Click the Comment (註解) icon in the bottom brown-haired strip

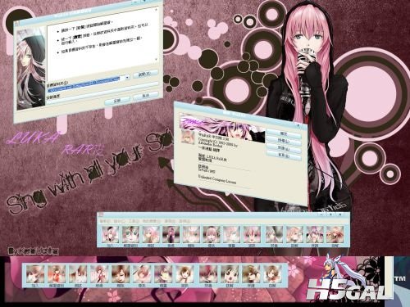pyautogui.click(x=230, y=274)
